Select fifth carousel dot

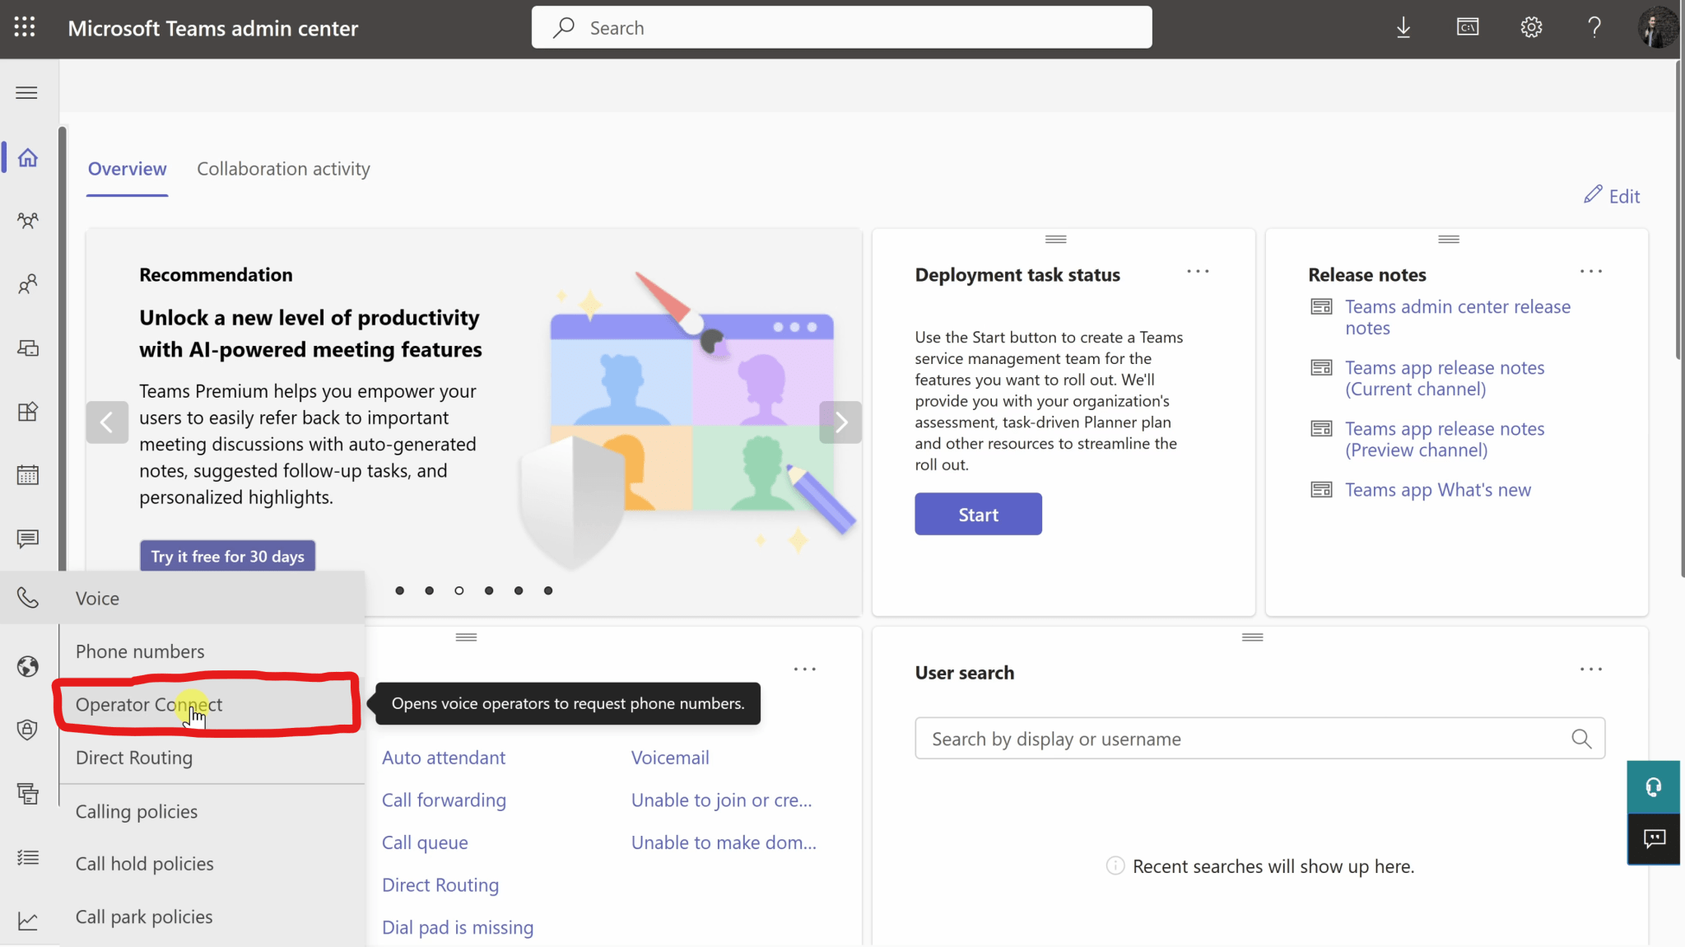click(519, 590)
